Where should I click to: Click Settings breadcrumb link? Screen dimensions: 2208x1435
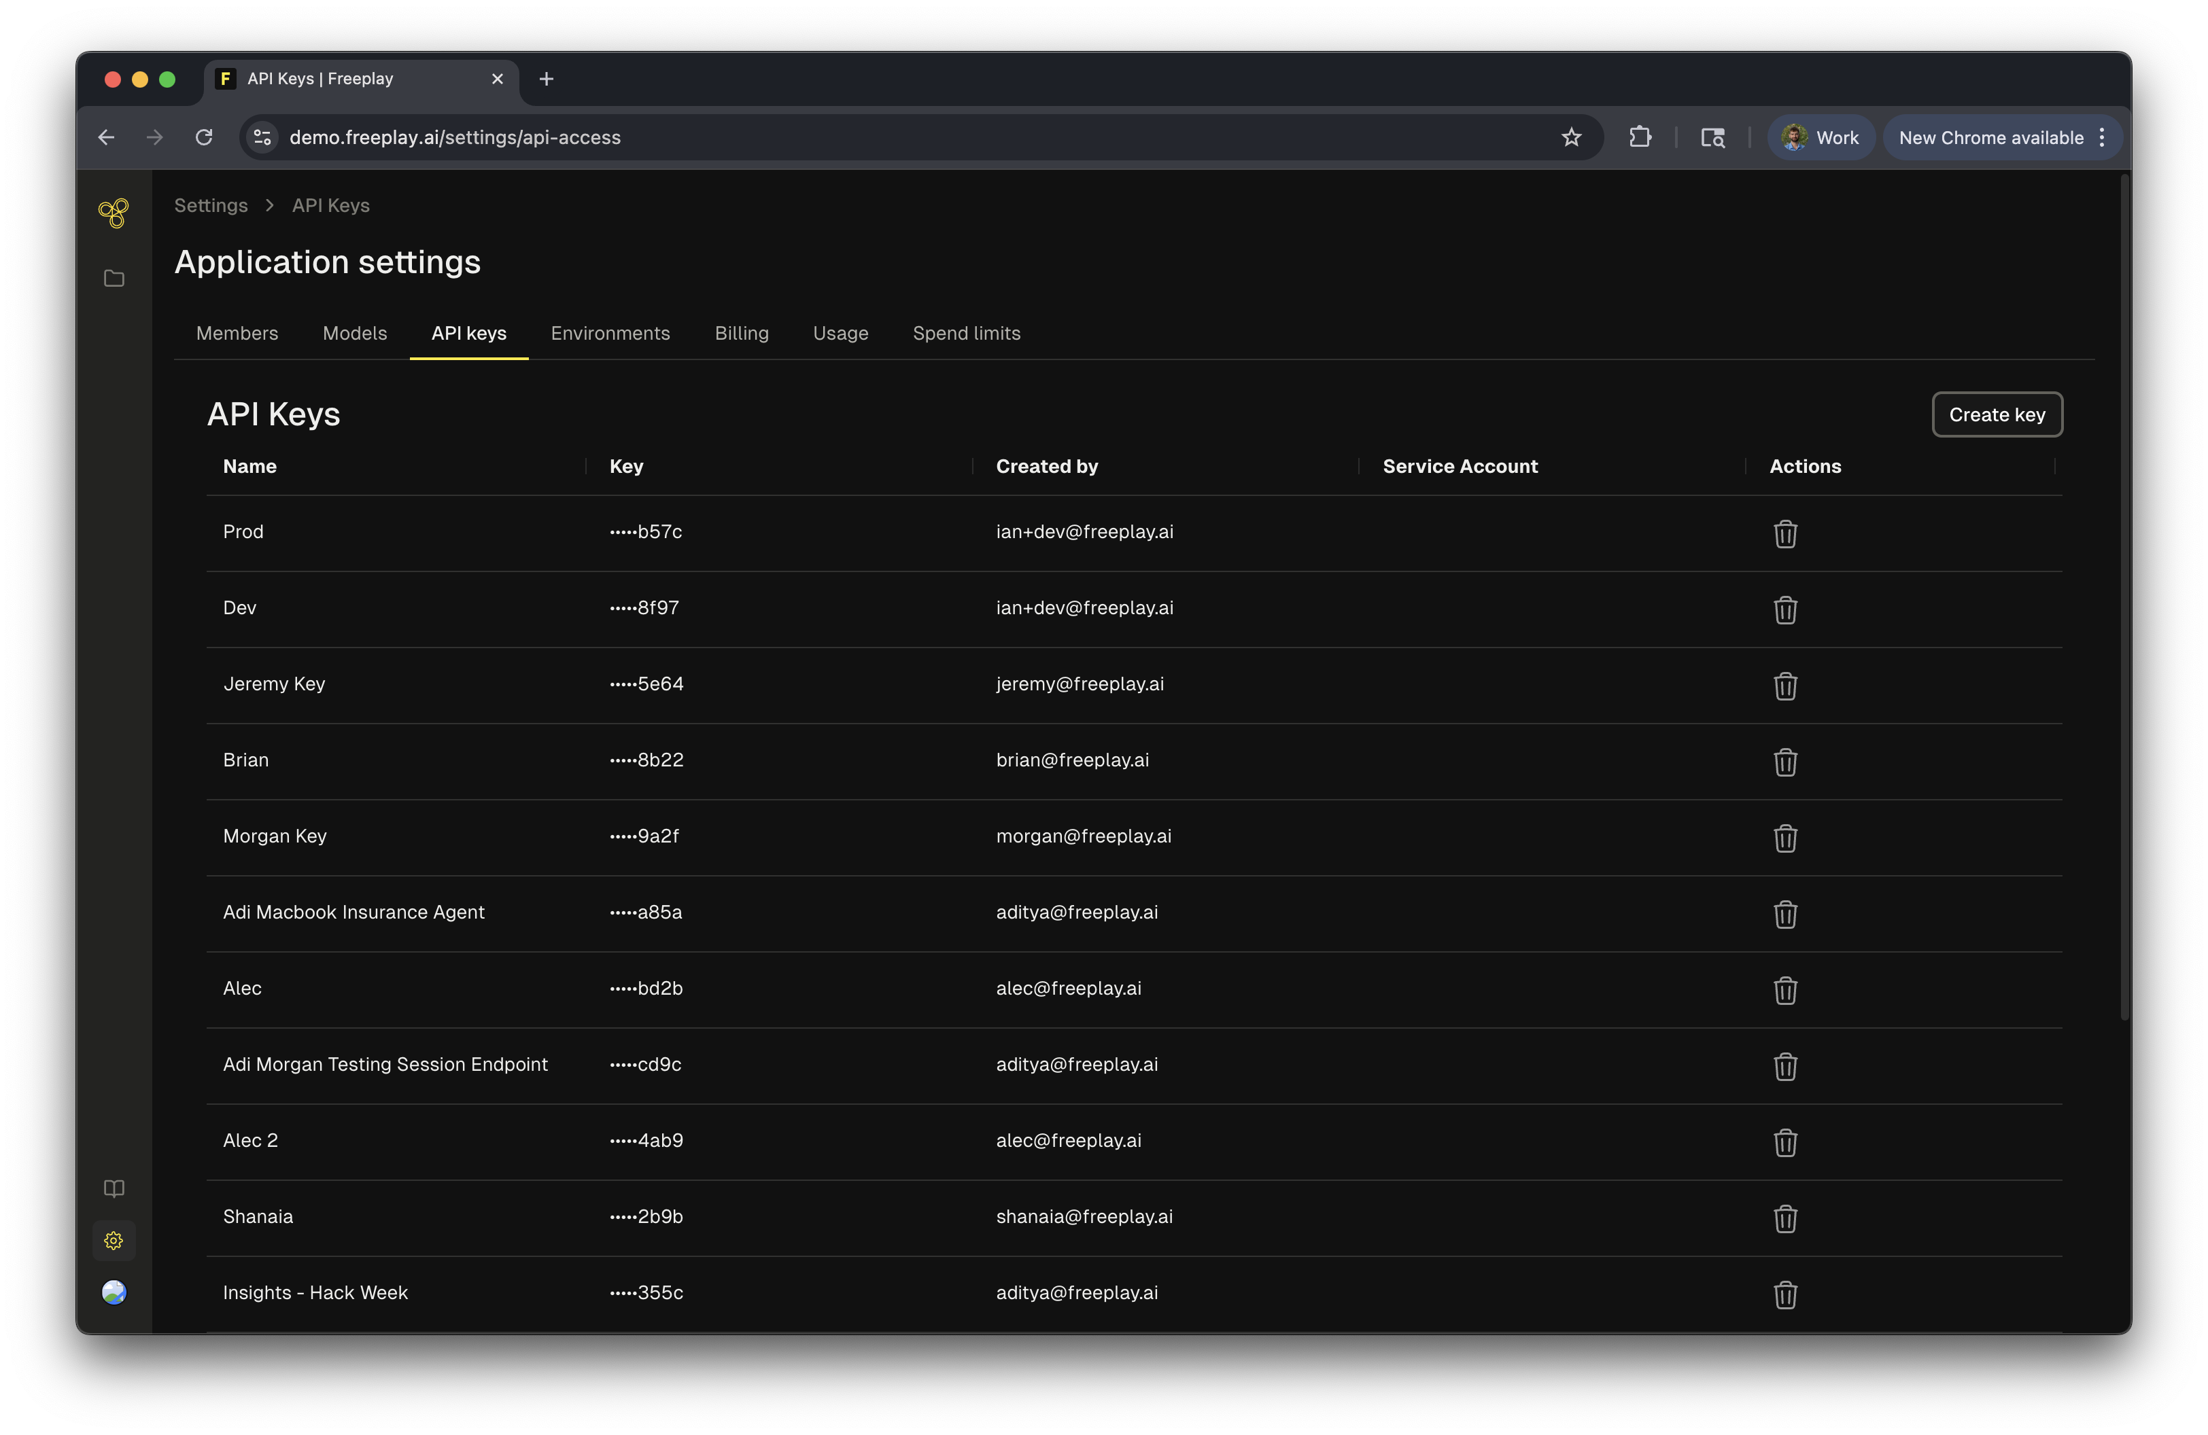click(x=211, y=206)
